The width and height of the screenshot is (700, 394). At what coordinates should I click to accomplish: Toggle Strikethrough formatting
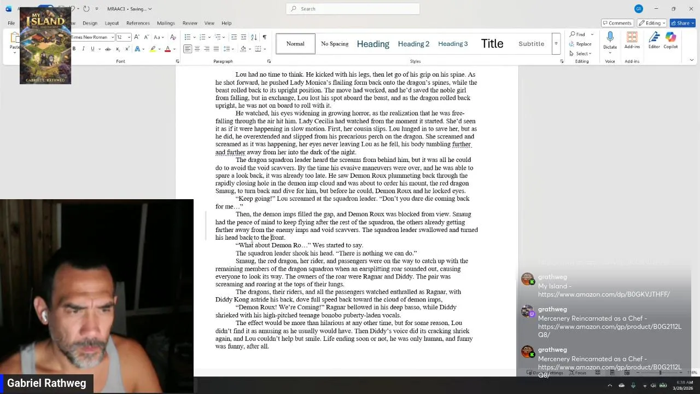108,49
